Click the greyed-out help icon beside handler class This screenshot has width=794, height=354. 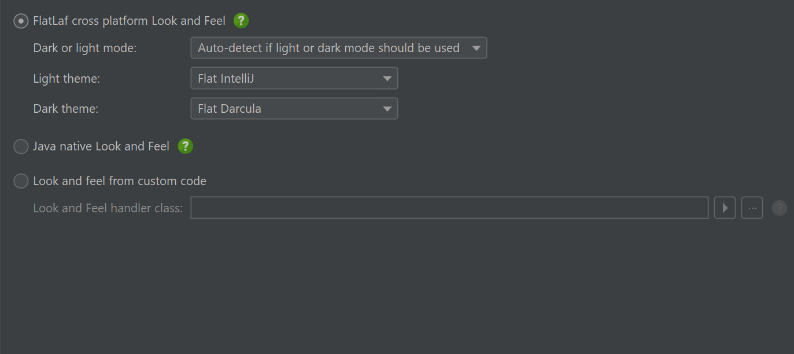point(780,208)
